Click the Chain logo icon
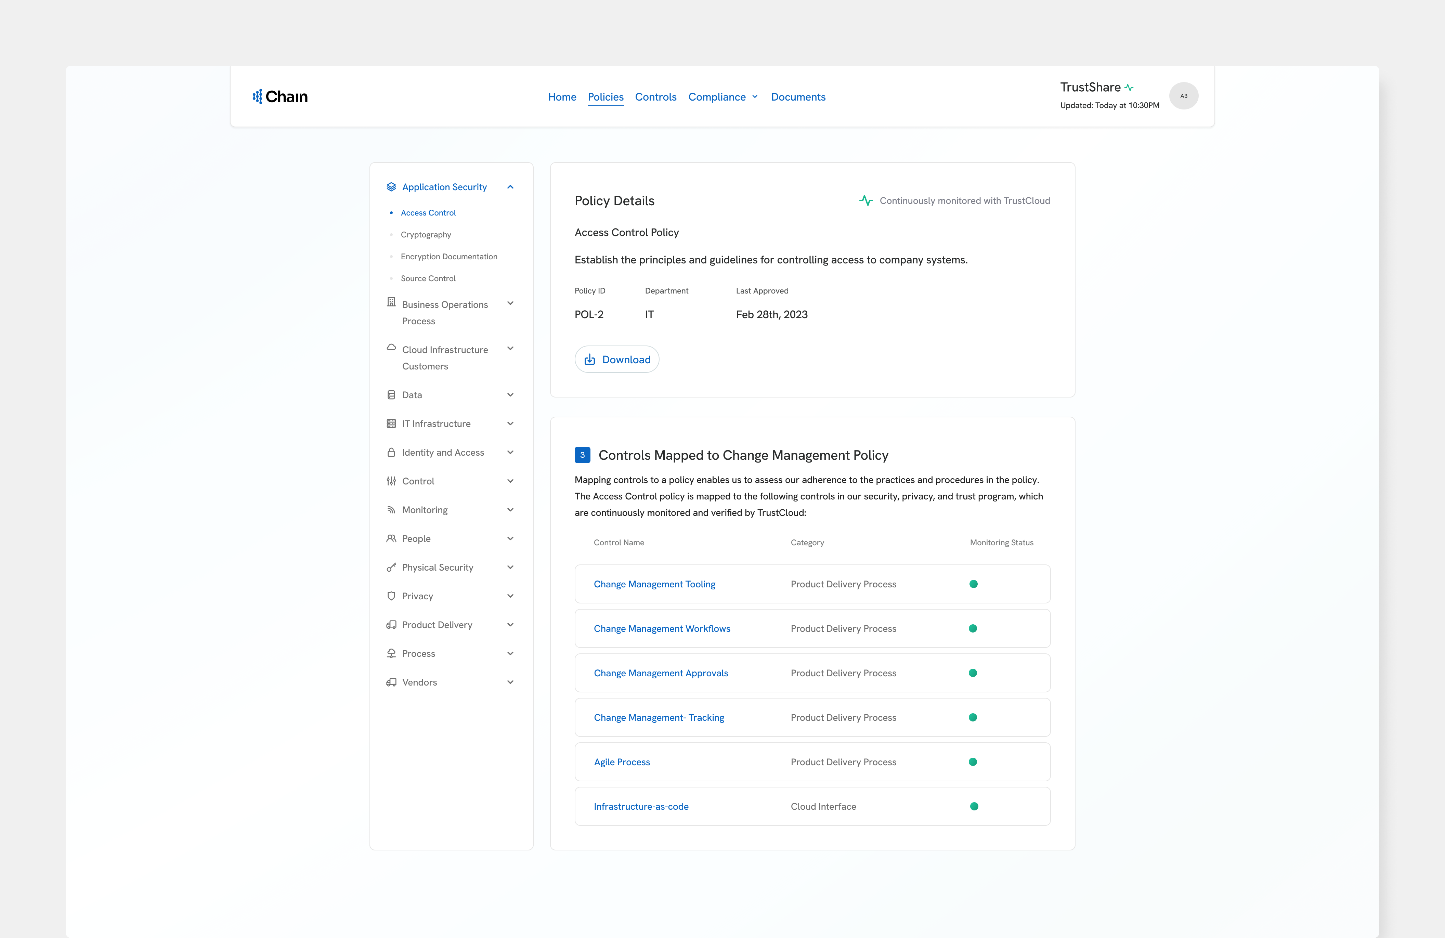Image resolution: width=1445 pixels, height=938 pixels. coord(258,96)
